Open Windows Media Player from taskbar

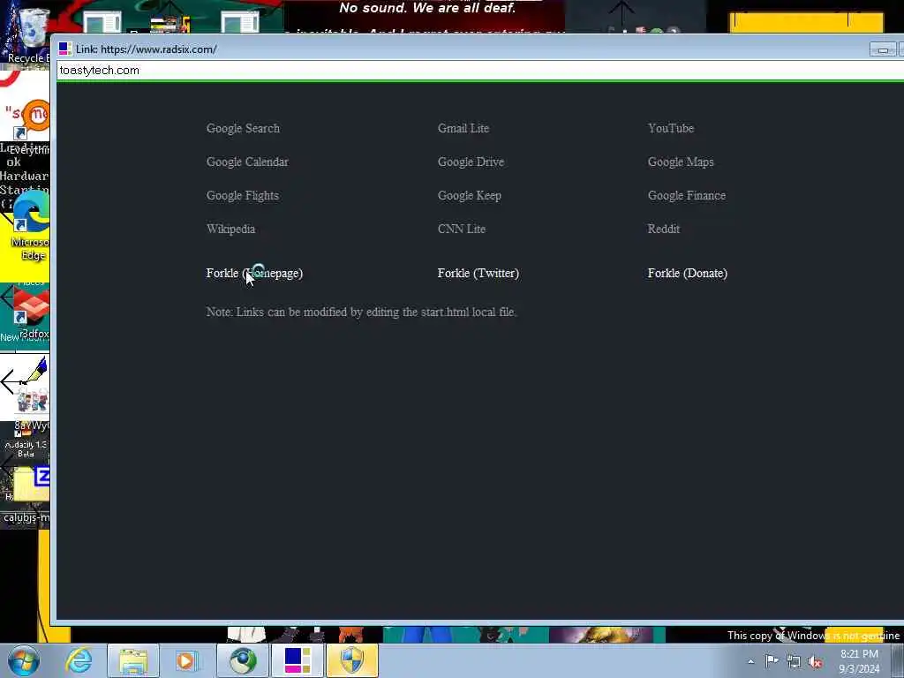(187, 660)
